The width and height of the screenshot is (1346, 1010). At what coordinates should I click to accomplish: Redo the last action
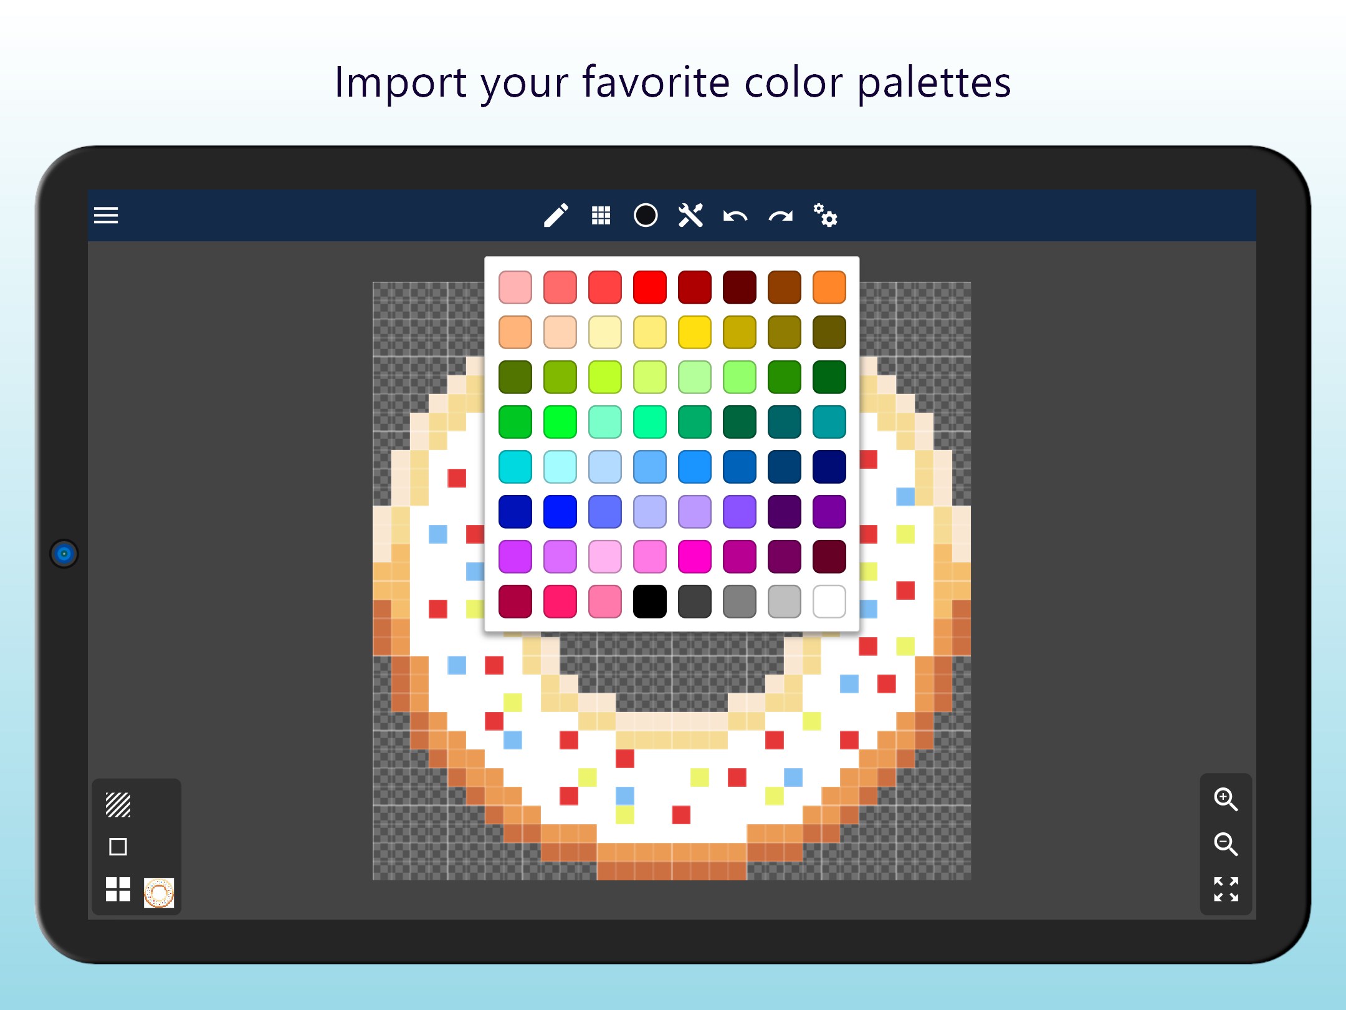780,216
